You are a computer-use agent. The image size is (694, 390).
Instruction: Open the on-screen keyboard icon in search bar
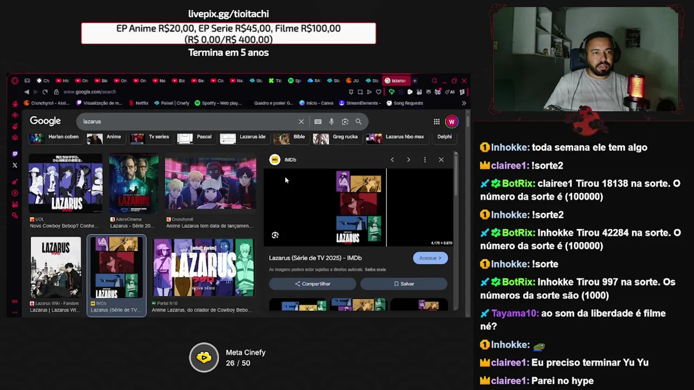coord(318,122)
